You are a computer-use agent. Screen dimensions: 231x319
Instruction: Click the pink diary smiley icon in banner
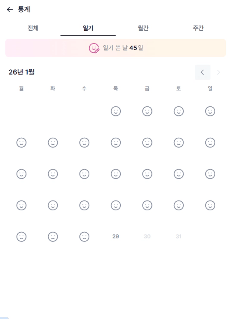[94, 48]
